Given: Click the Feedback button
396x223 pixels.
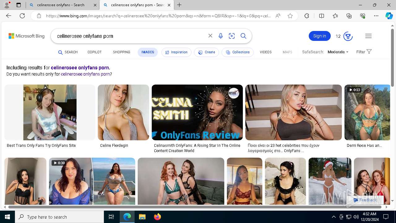Looking at the screenshot, I should (365, 200).
